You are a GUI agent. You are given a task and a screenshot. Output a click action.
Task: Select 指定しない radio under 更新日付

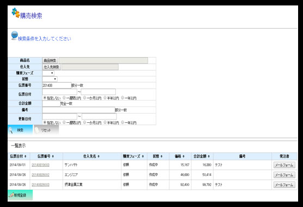pos(45,122)
